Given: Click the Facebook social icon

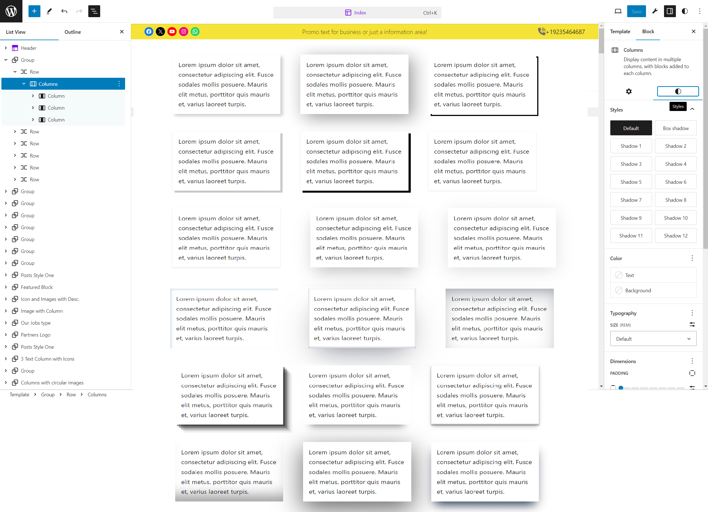Looking at the screenshot, I should (149, 32).
